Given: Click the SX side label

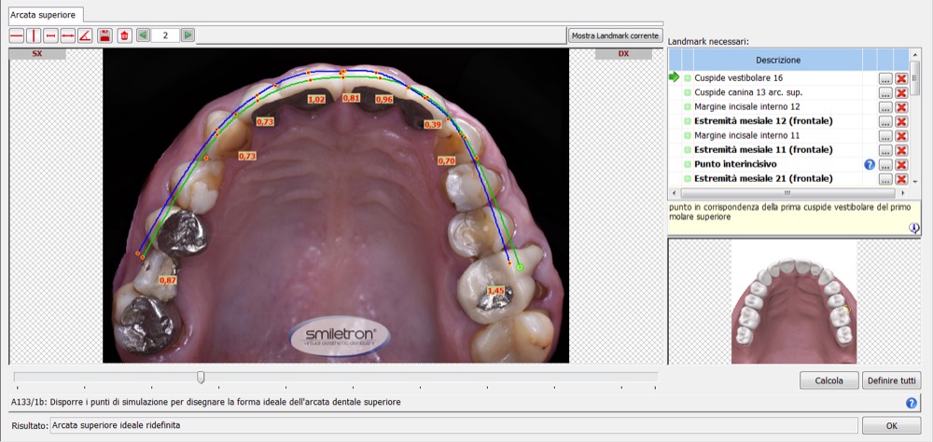Looking at the screenshot, I should [x=37, y=54].
